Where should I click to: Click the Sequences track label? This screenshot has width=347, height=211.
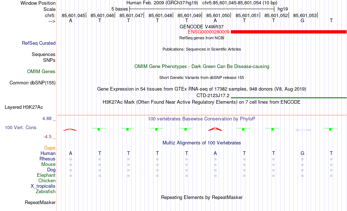(43, 55)
